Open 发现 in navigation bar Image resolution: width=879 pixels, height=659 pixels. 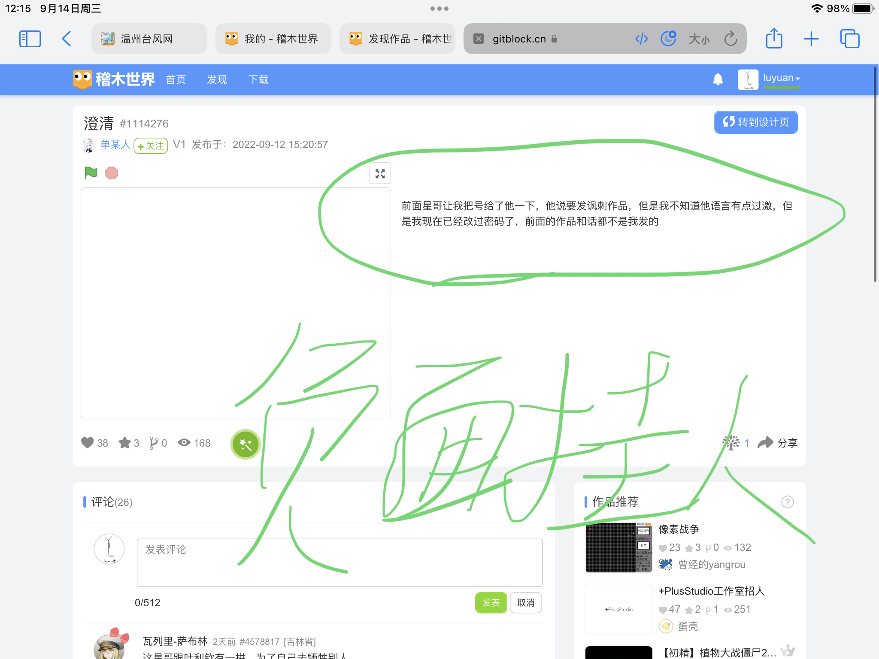pos(217,79)
